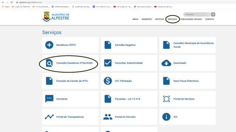Open the Formulários Goo... bookmark

[102, 6]
